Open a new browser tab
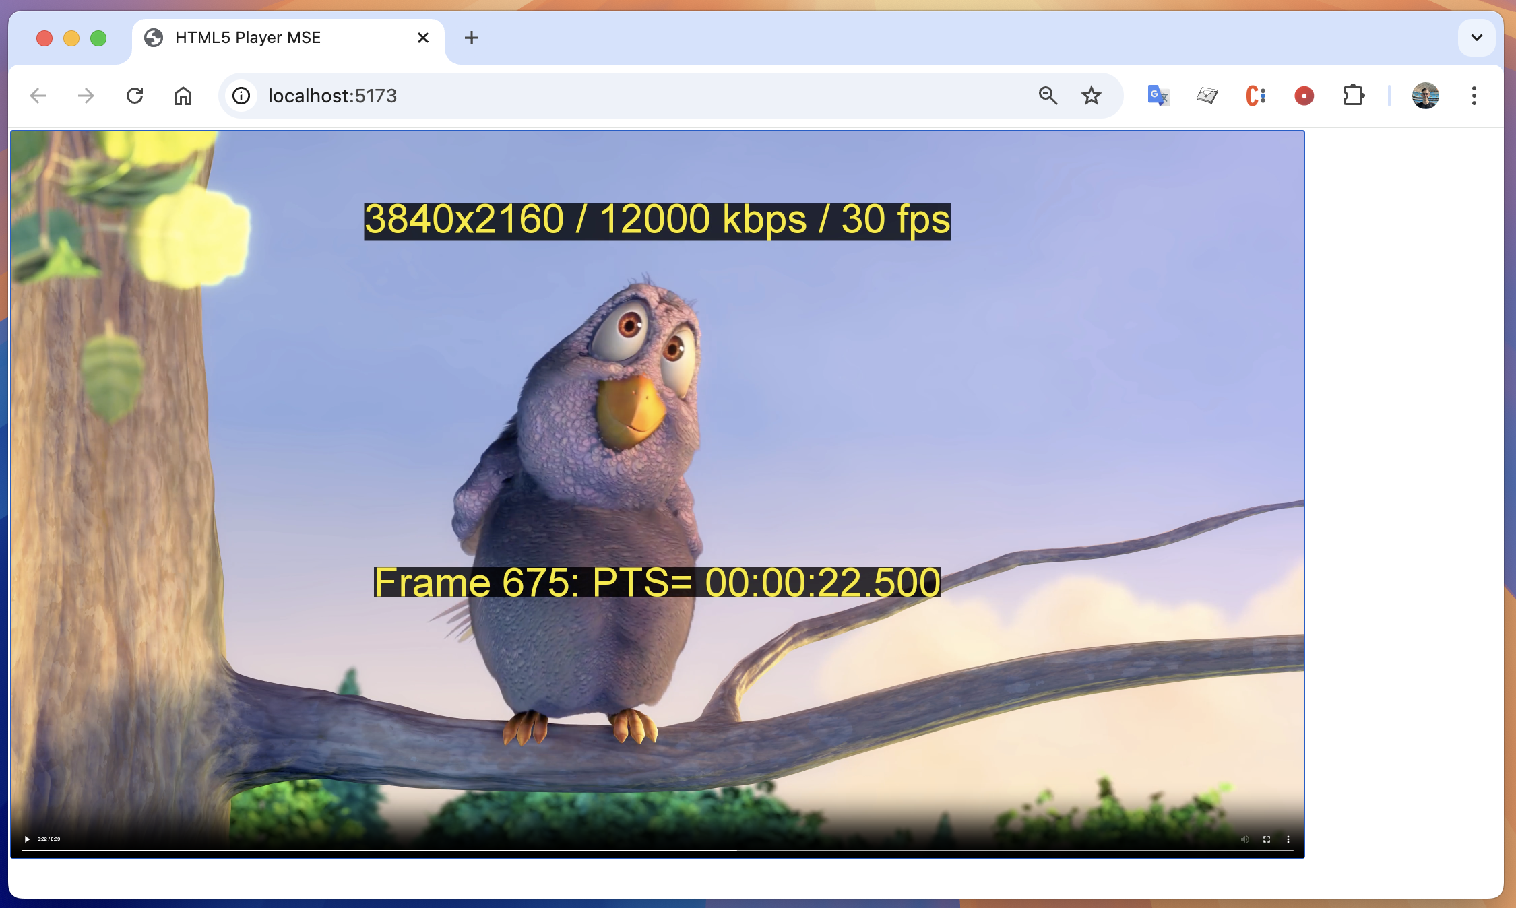Screen dimensions: 1516x908 pos(472,38)
